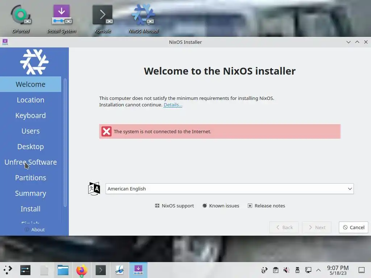Click the not connected to Internet message
Viewport: 371px width, 278px height.
tap(220, 131)
